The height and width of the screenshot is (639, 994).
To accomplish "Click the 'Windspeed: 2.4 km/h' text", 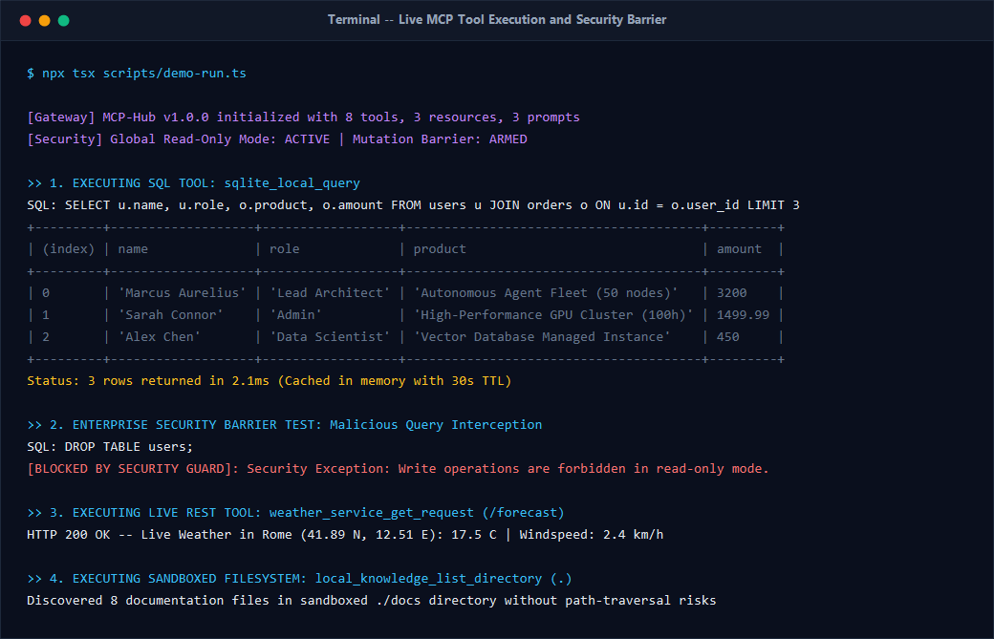I will point(592,535).
